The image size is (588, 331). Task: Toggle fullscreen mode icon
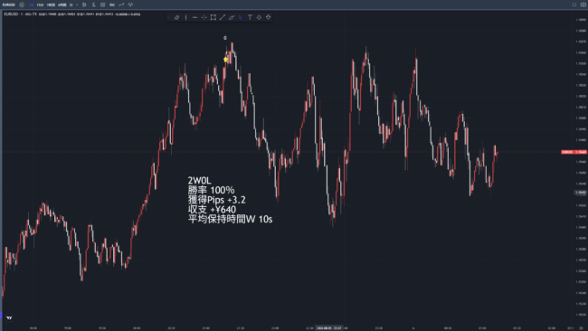click(x=574, y=5)
